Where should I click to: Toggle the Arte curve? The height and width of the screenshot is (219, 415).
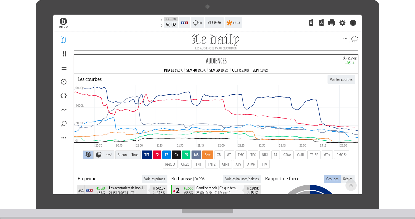pos(208,155)
